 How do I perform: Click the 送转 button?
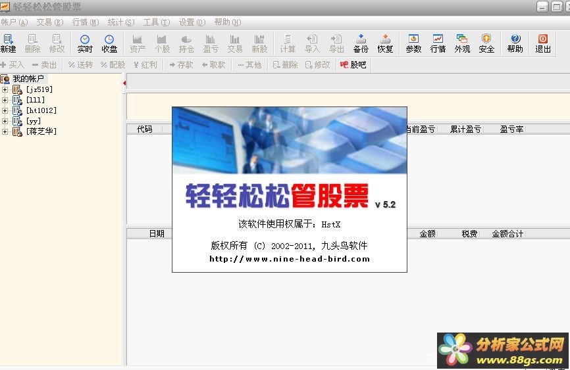click(x=81, y=64)
